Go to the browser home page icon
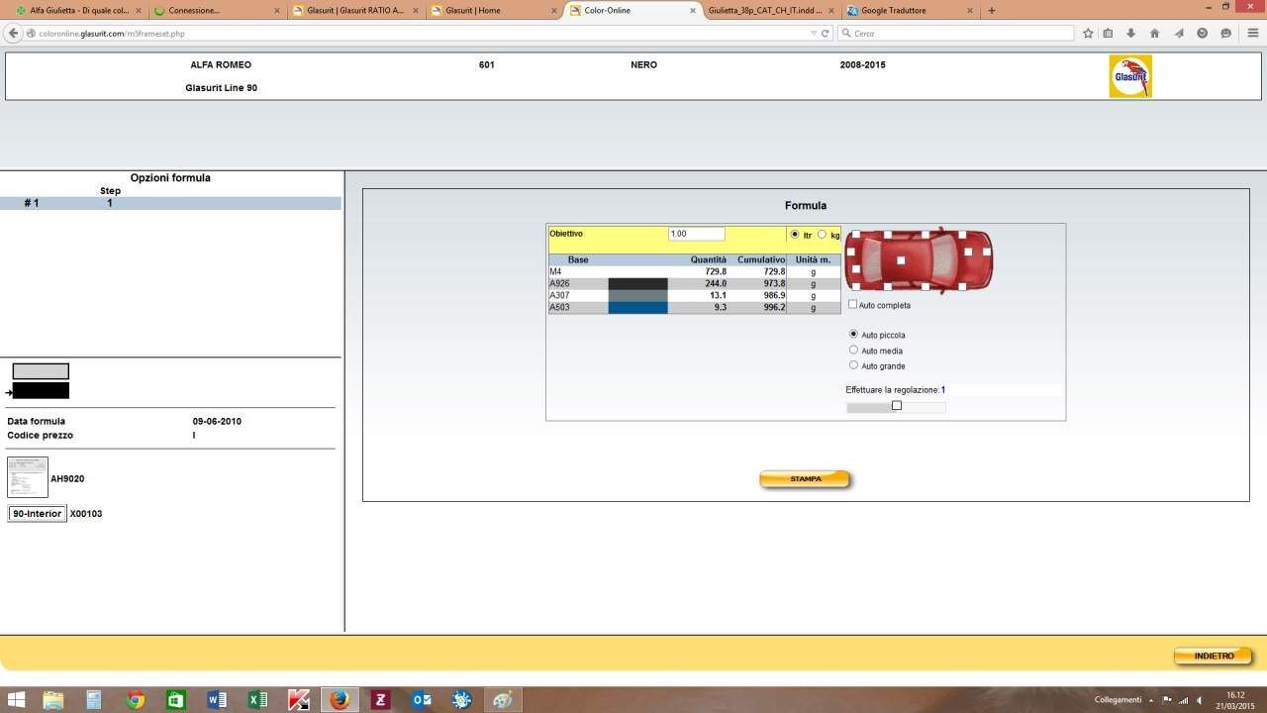 1154,33
